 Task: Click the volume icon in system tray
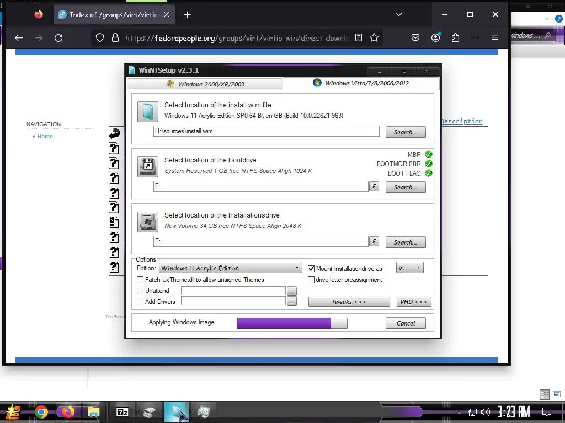pos(486,412)
